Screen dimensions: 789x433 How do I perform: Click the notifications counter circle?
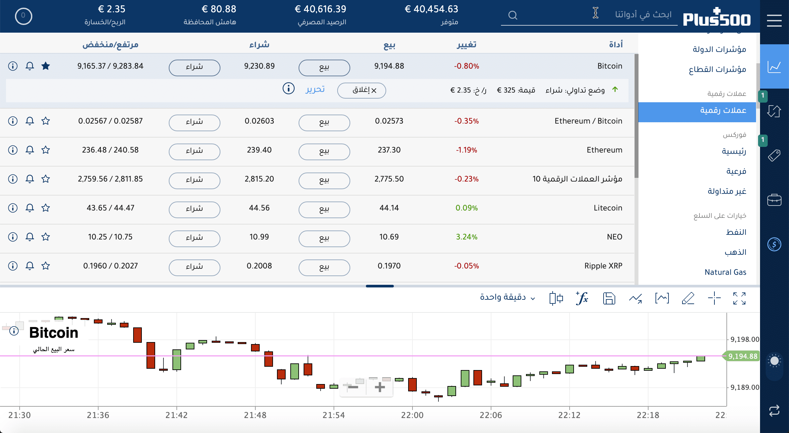(x=23, y=16)
